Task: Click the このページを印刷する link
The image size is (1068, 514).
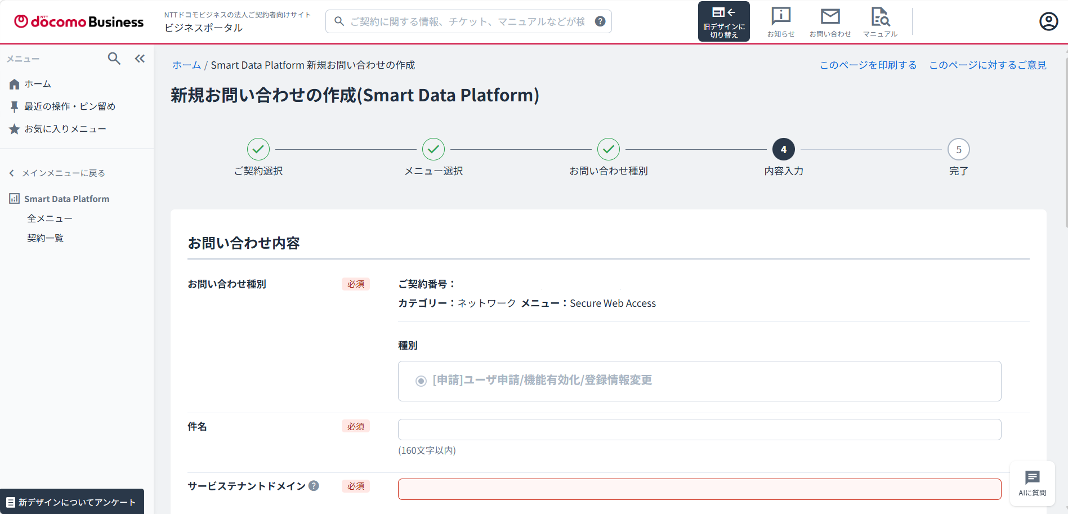Action: point(868,65)
